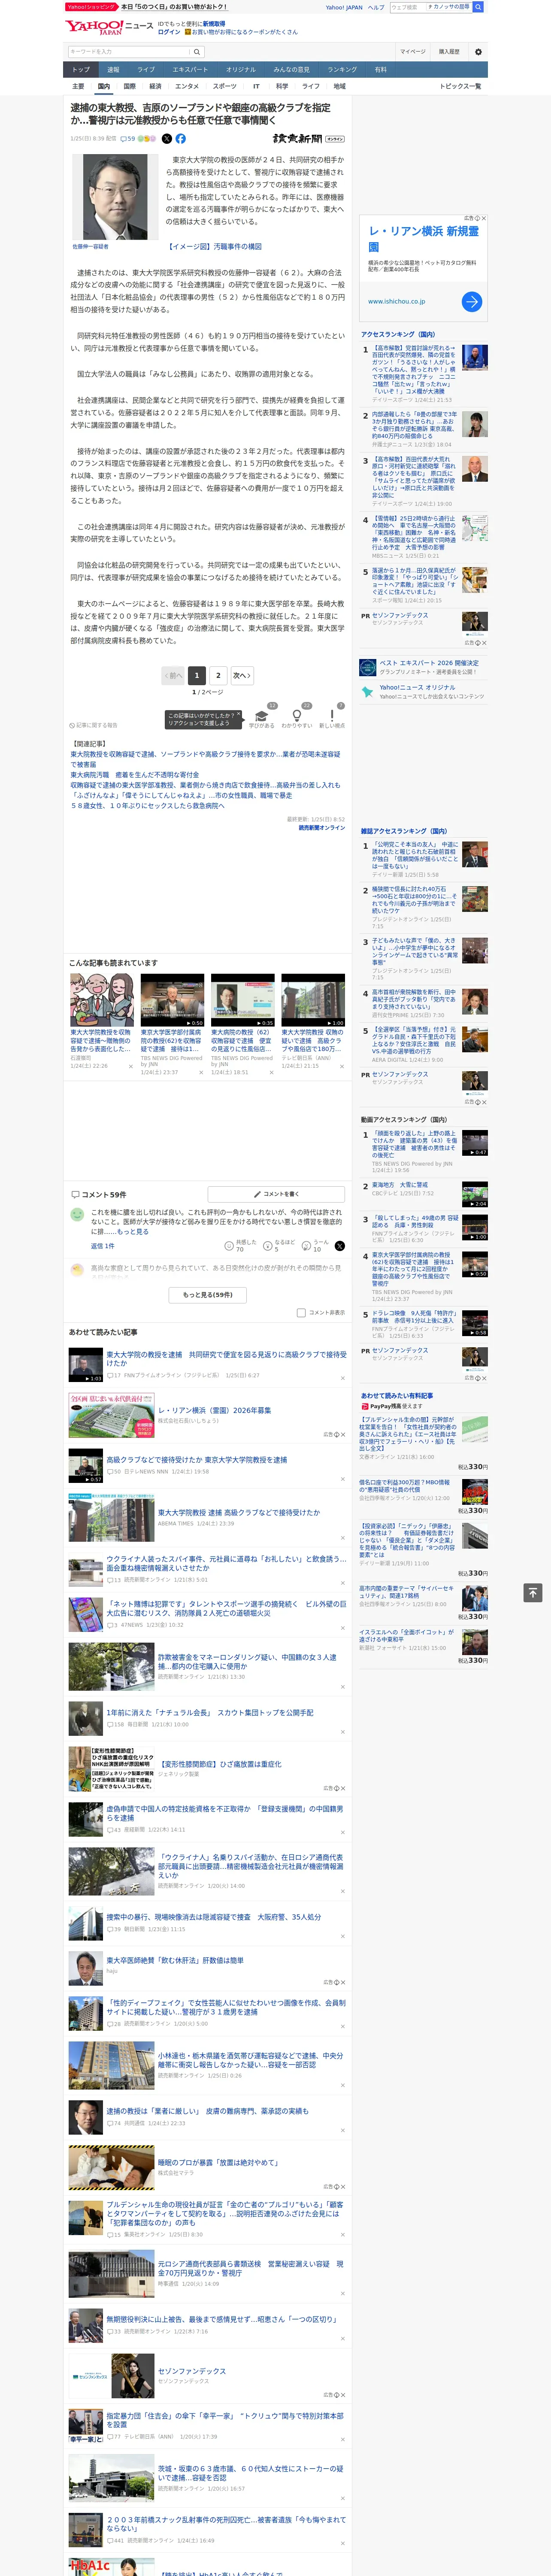
Task: Open settings via the gear icon
Action: [x=478, y=52]
